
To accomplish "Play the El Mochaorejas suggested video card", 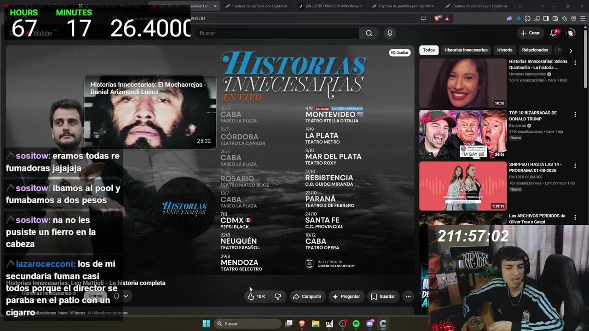I will (x=150, y=112).
